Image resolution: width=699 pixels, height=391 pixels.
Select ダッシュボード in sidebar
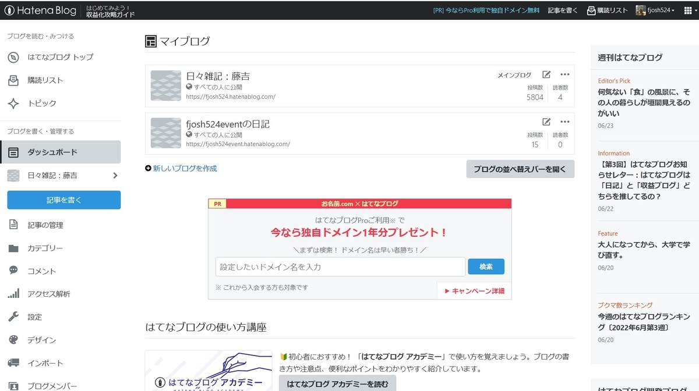tap(61, 152)
